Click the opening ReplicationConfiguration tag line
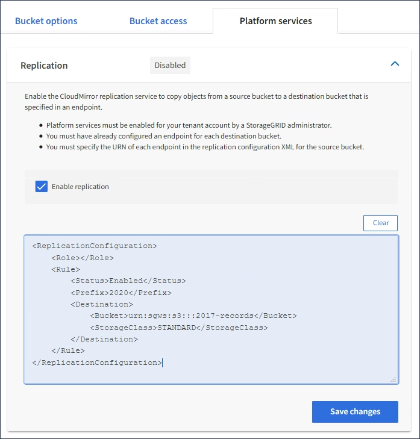 [x=94, y=246]
